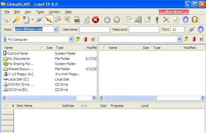Click the queue Address column header
Image resolution: width=206 pixels, height=133 pixels.
point(68,106)
